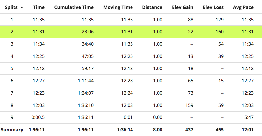Click split 3 row number
Screen dimensions: 262x136
(12, 44)
